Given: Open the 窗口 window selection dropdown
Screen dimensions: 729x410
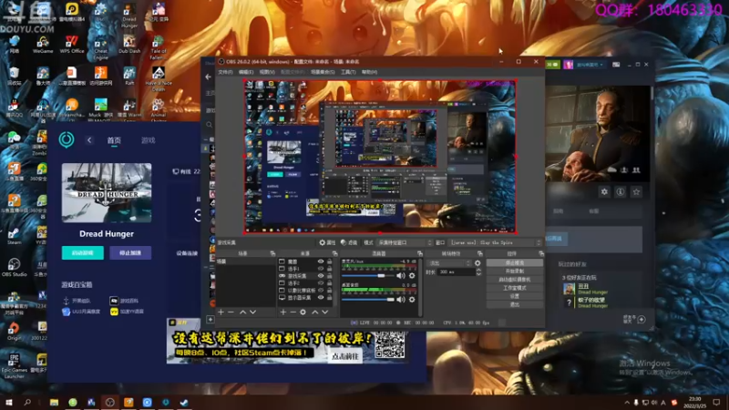Looking at the screenshot, I should 496,242.
